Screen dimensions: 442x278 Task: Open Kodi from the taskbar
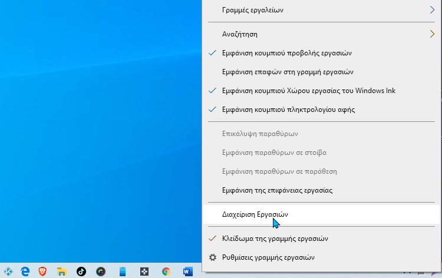[8, 272]
